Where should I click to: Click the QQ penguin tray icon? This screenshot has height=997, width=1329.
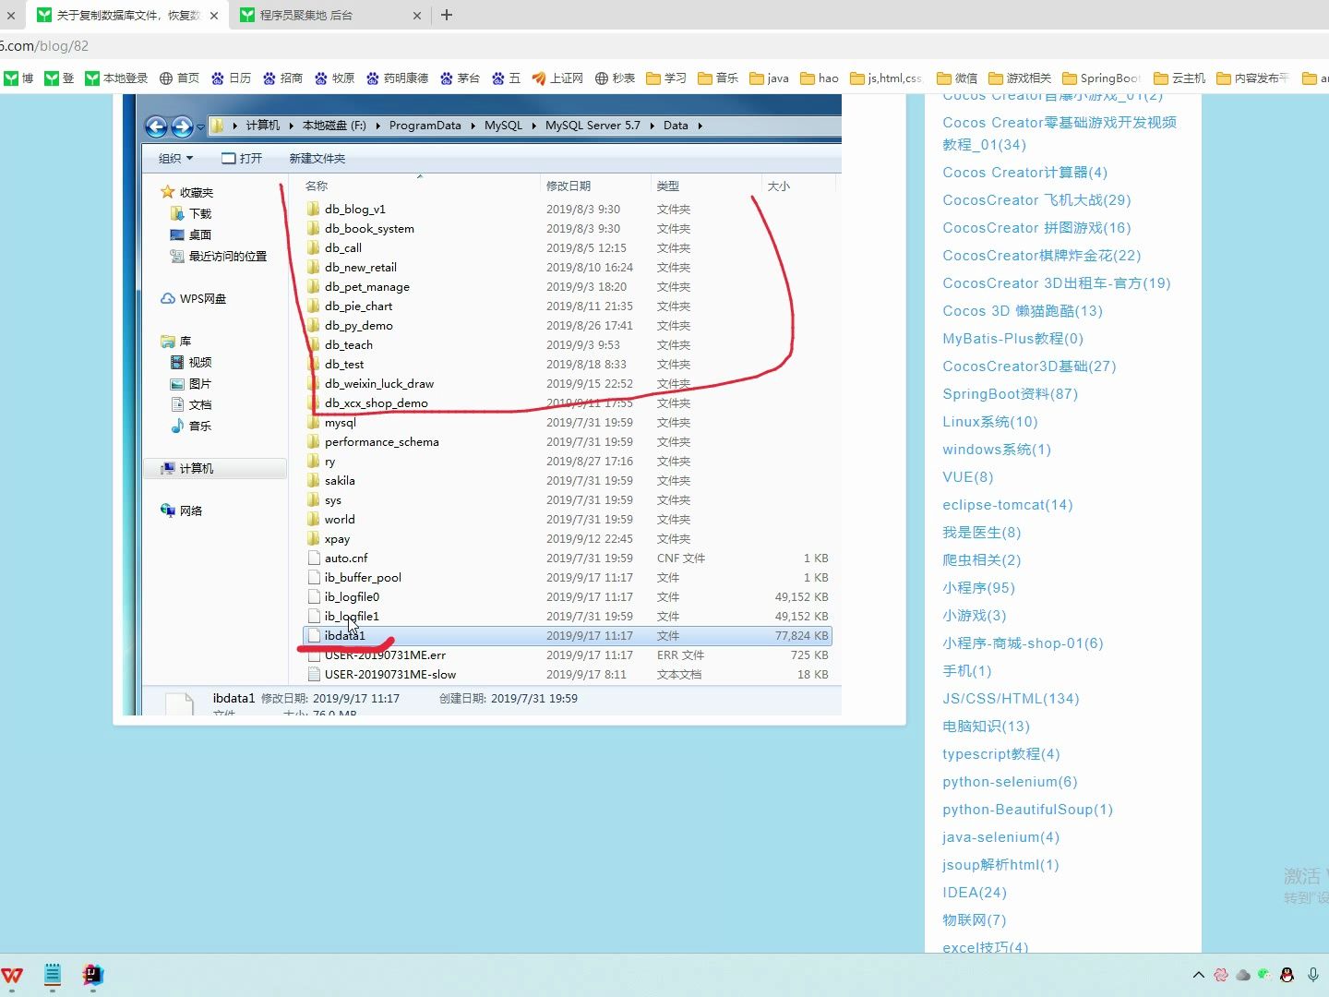click(x=1287, y=975)
